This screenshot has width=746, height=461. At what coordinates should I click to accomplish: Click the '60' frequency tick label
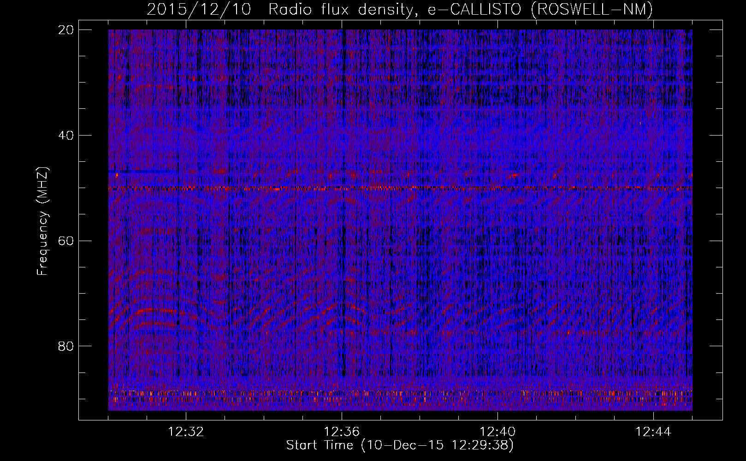point(66,241)
